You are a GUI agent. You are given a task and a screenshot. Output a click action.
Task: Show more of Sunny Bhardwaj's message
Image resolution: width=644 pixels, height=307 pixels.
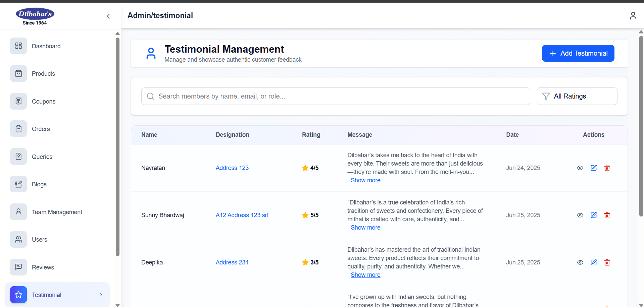pos(365,228)
